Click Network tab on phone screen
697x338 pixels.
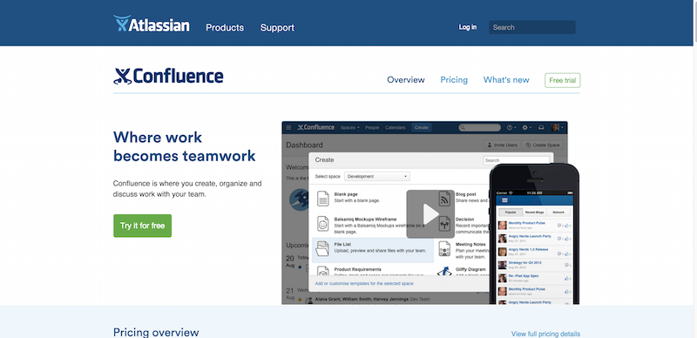(558, 213)
